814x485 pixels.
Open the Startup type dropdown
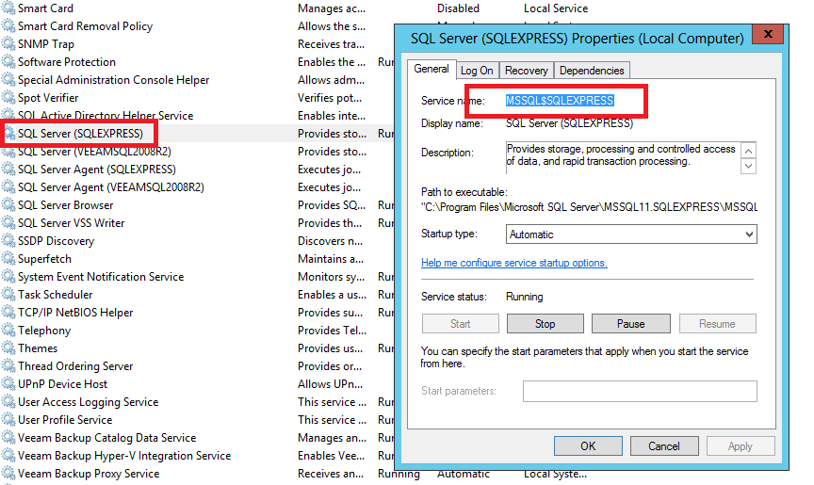(x=631, y=234)
